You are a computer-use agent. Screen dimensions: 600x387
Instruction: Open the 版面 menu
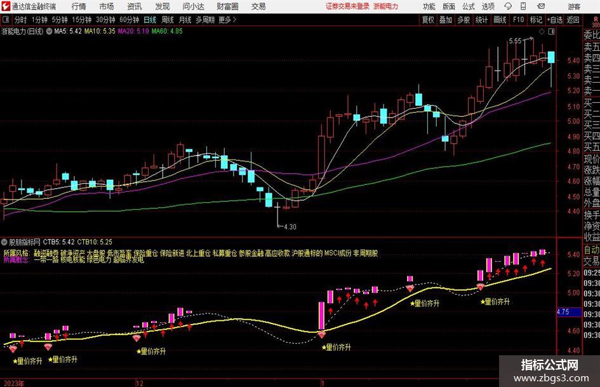[x=448, y=6]
